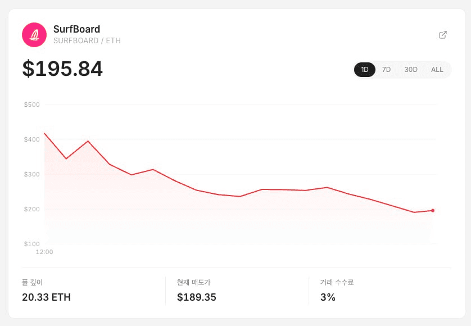The height and width of the screenshot is (326, 471).
Task: Click the SurfBoard token name
Action: click(x=76, y=29)
